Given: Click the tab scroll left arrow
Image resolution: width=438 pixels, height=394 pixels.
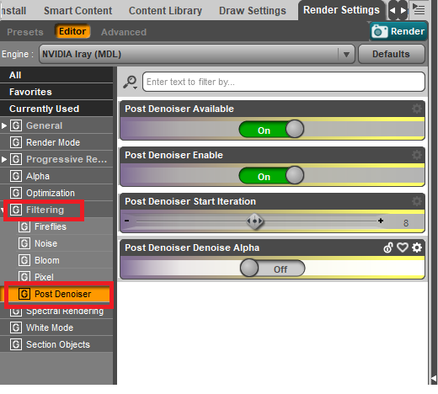Looking at the screenshot, I should coord(393,11).
